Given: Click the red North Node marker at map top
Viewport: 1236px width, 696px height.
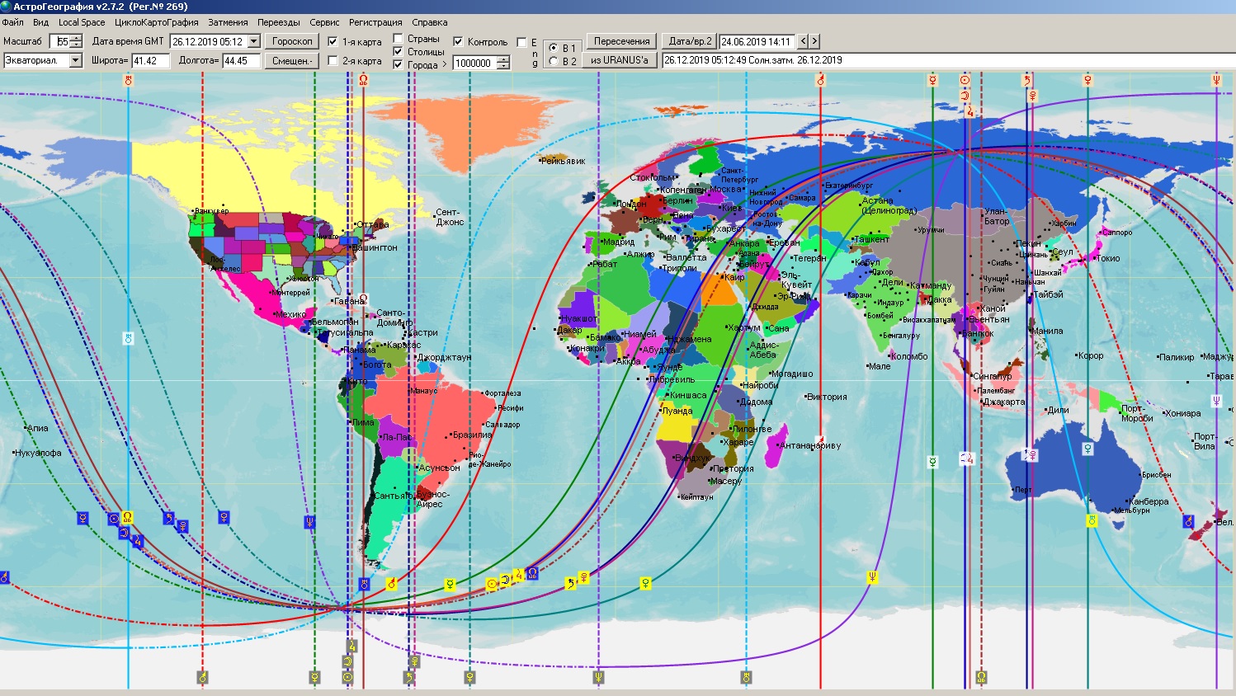Looking at the screenshot, I should click(363, 80).
